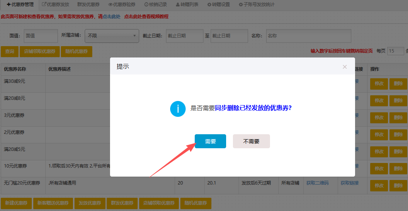Open the 优惠券验券 tab
The image size is (408, 211).
(x=122, y=5)
